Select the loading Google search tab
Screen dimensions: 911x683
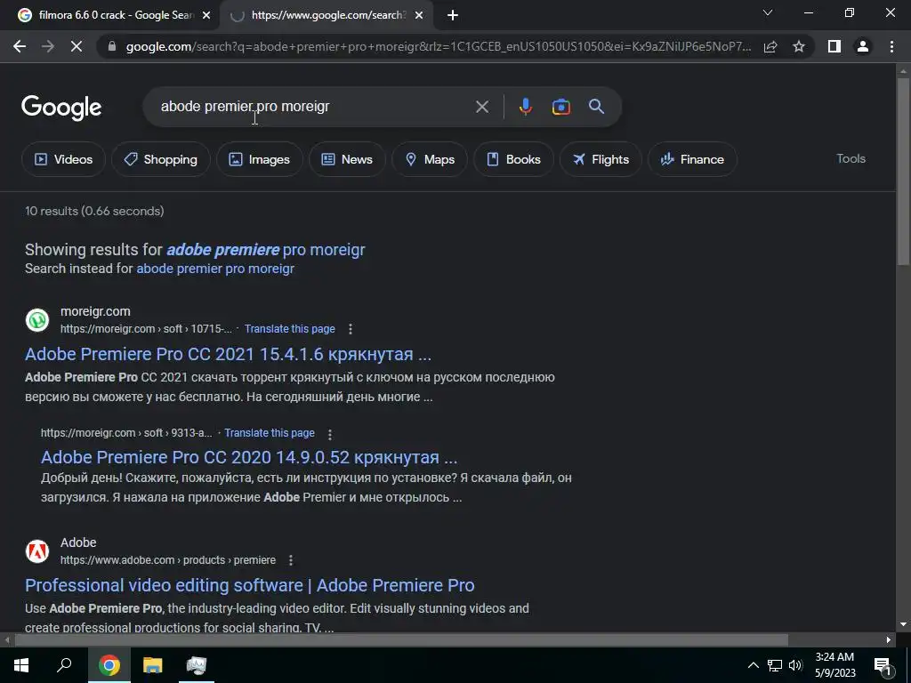326,16
